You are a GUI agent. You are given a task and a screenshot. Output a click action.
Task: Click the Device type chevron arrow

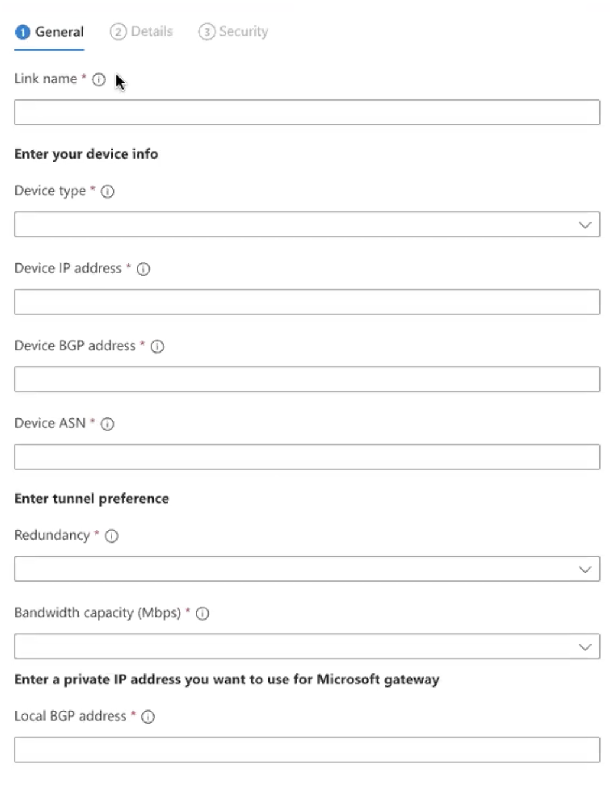(x=585, y=225)
